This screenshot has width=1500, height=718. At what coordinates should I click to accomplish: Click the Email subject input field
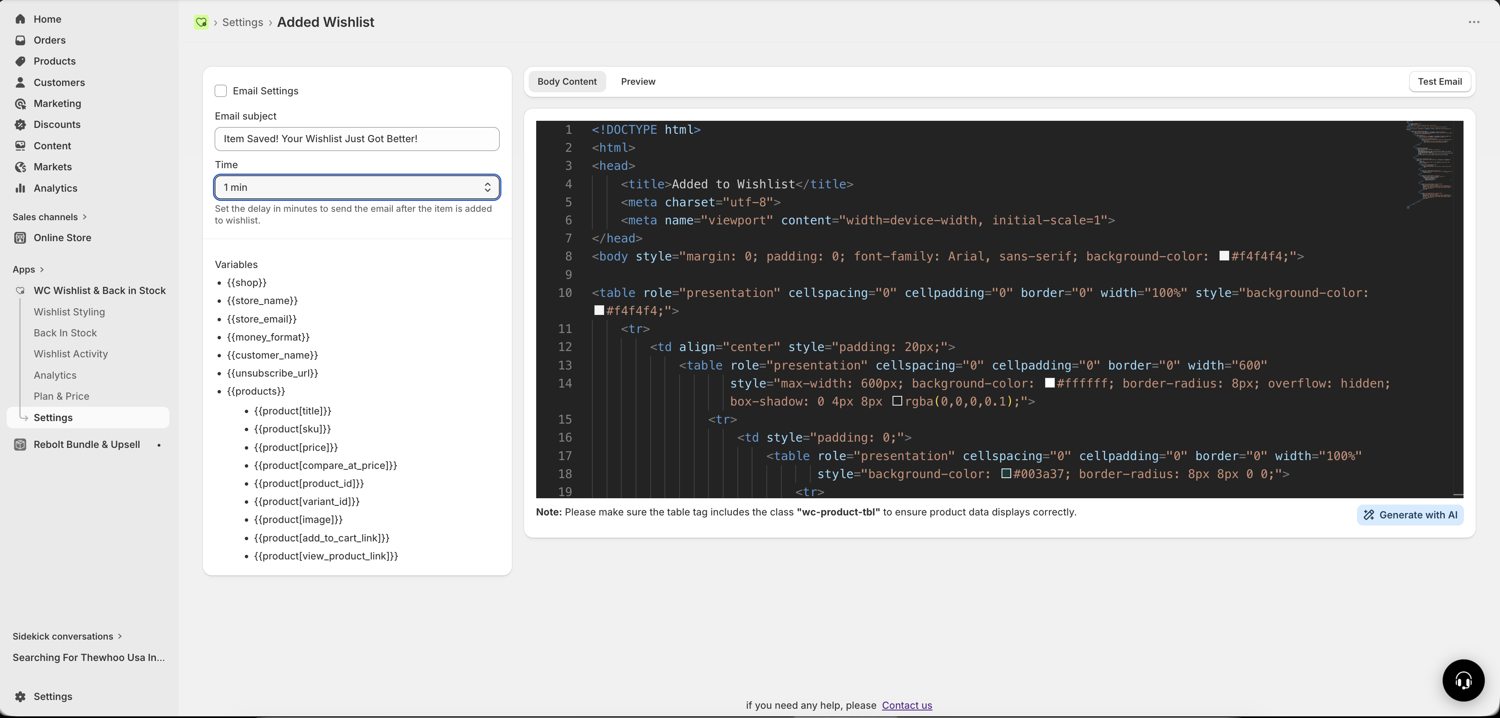point(357,139)
